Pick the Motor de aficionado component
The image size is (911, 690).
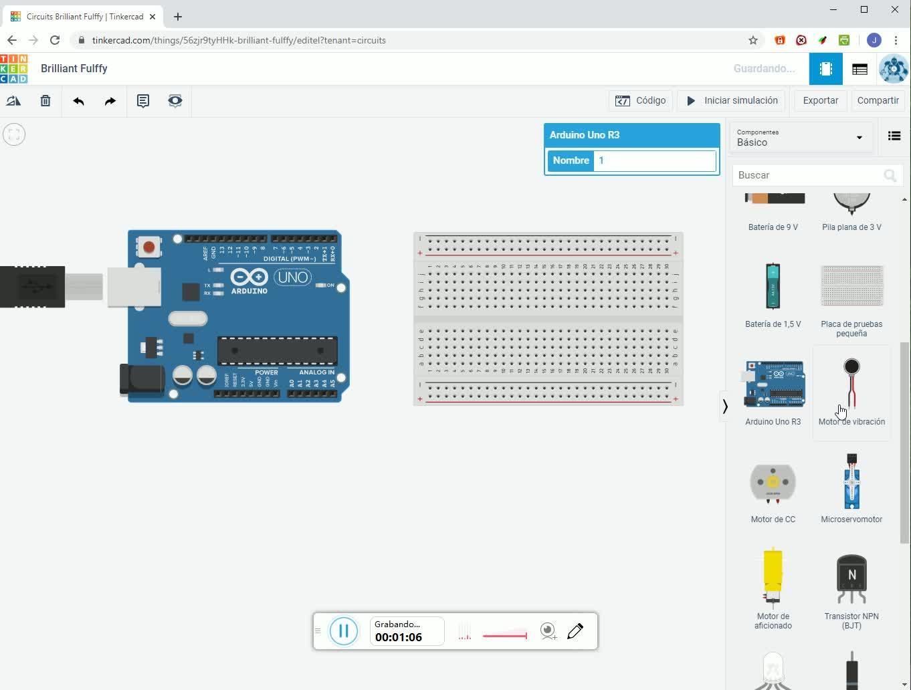tap(773, 588)
